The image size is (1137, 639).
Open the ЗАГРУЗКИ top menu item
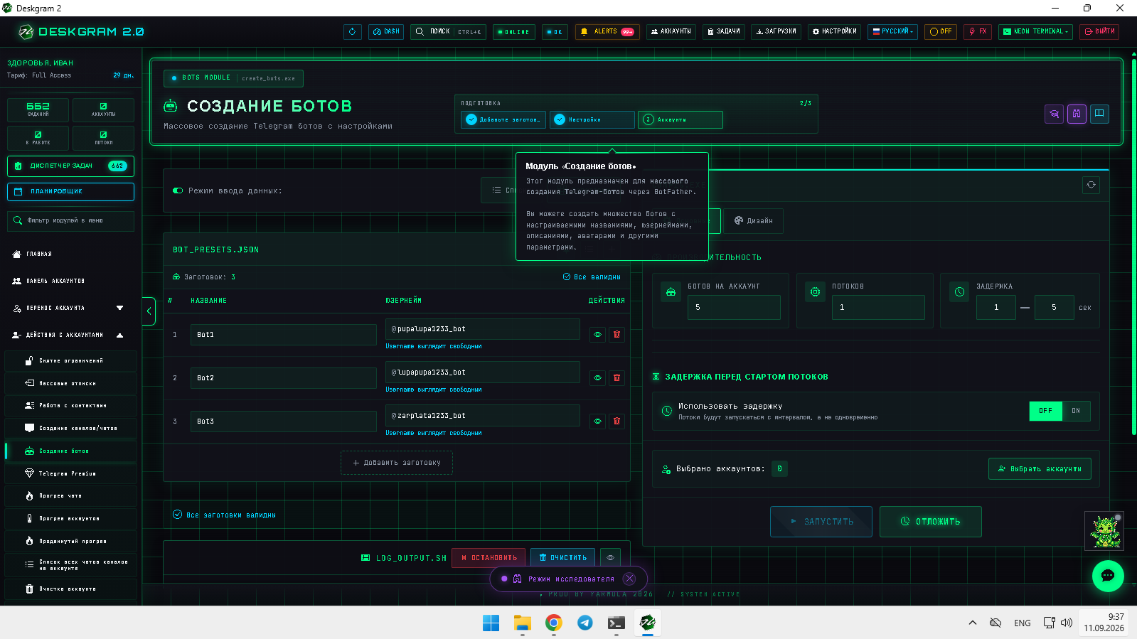coord(776,32)
